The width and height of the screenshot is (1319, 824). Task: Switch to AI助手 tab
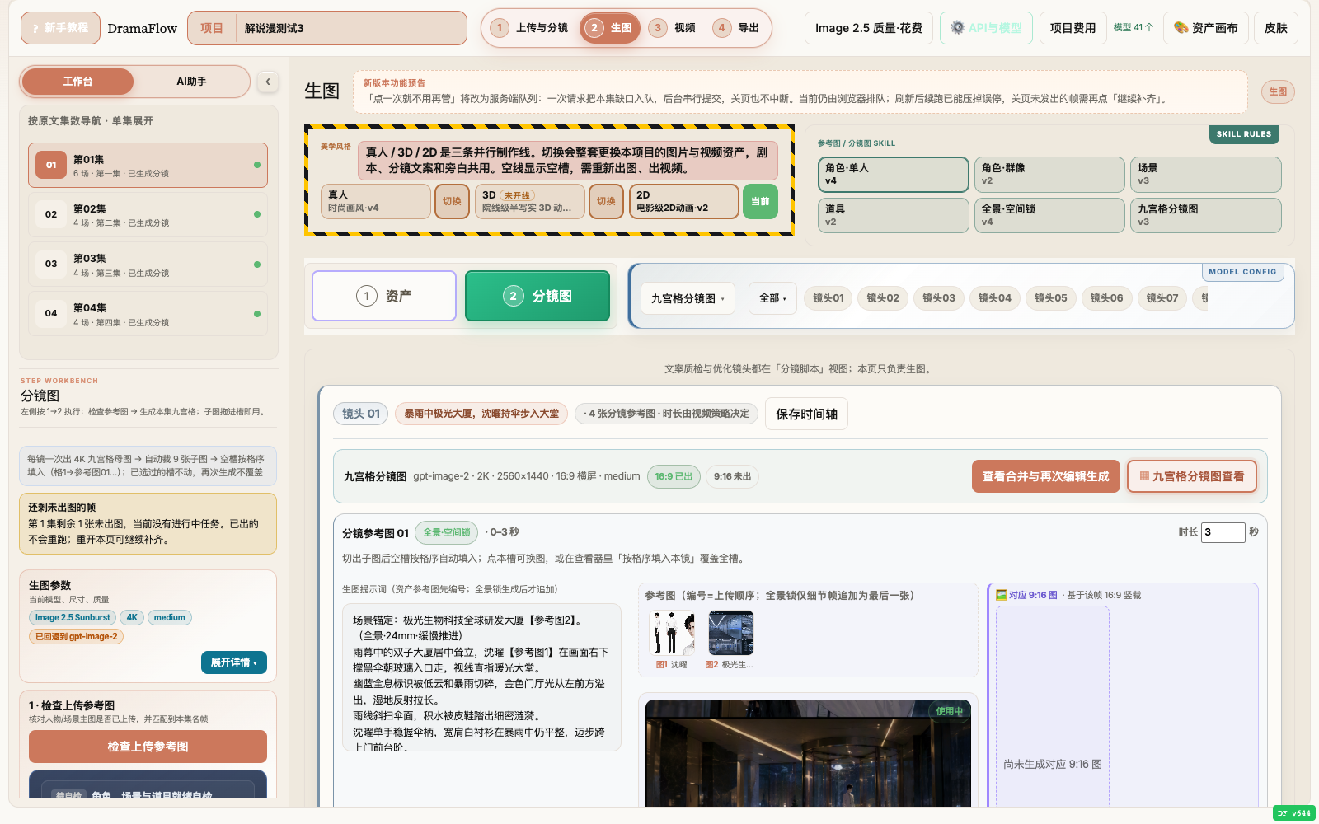(x=191, y=82)
